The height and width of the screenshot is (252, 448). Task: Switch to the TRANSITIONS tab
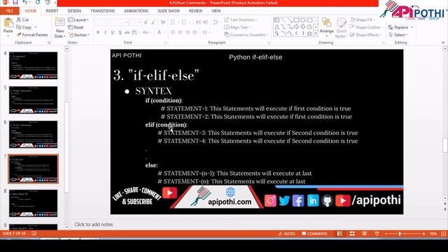(103, 11)
